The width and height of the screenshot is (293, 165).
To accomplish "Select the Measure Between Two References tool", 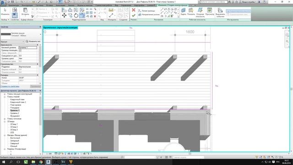I will click(x=111, y=16).
